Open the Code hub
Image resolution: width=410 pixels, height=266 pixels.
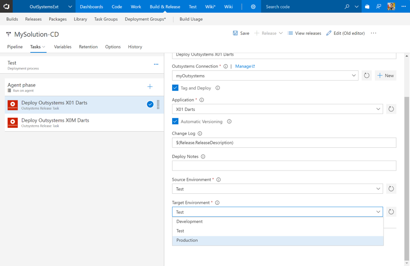(x=116, y=6)
